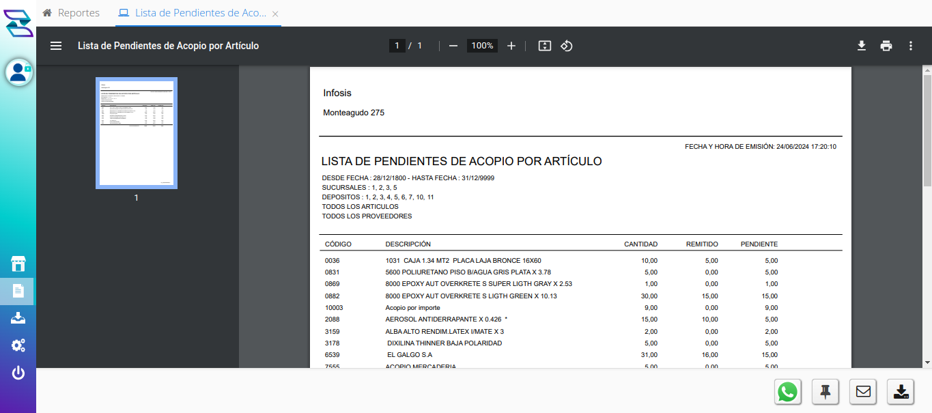This screenshot has height=413, width=932.
Task: Select the reports document icon in sidebar
Action: click(x=18, y=291)
